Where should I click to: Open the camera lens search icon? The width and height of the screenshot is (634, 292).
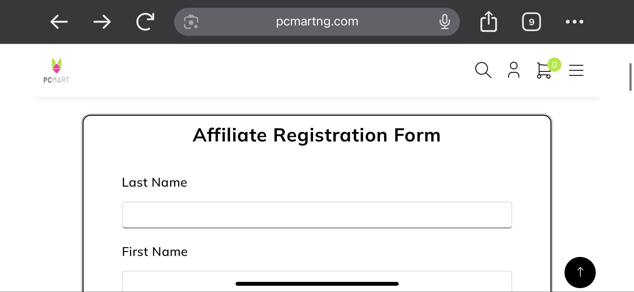(191, 22)
